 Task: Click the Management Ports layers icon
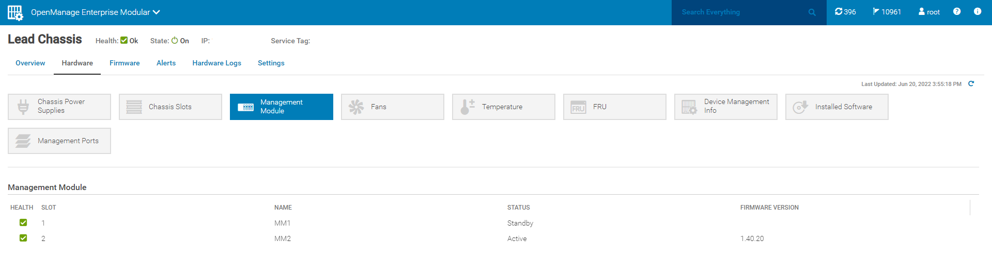[x=23, y=141]
